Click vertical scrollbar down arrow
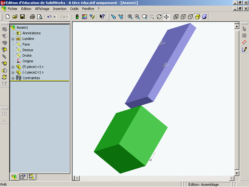This screenshot has height=187, width=249. 237,173
